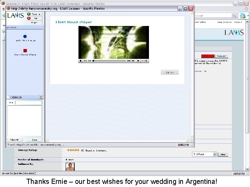Click the LAMS logo in the background page header

(x=234, y=33)
